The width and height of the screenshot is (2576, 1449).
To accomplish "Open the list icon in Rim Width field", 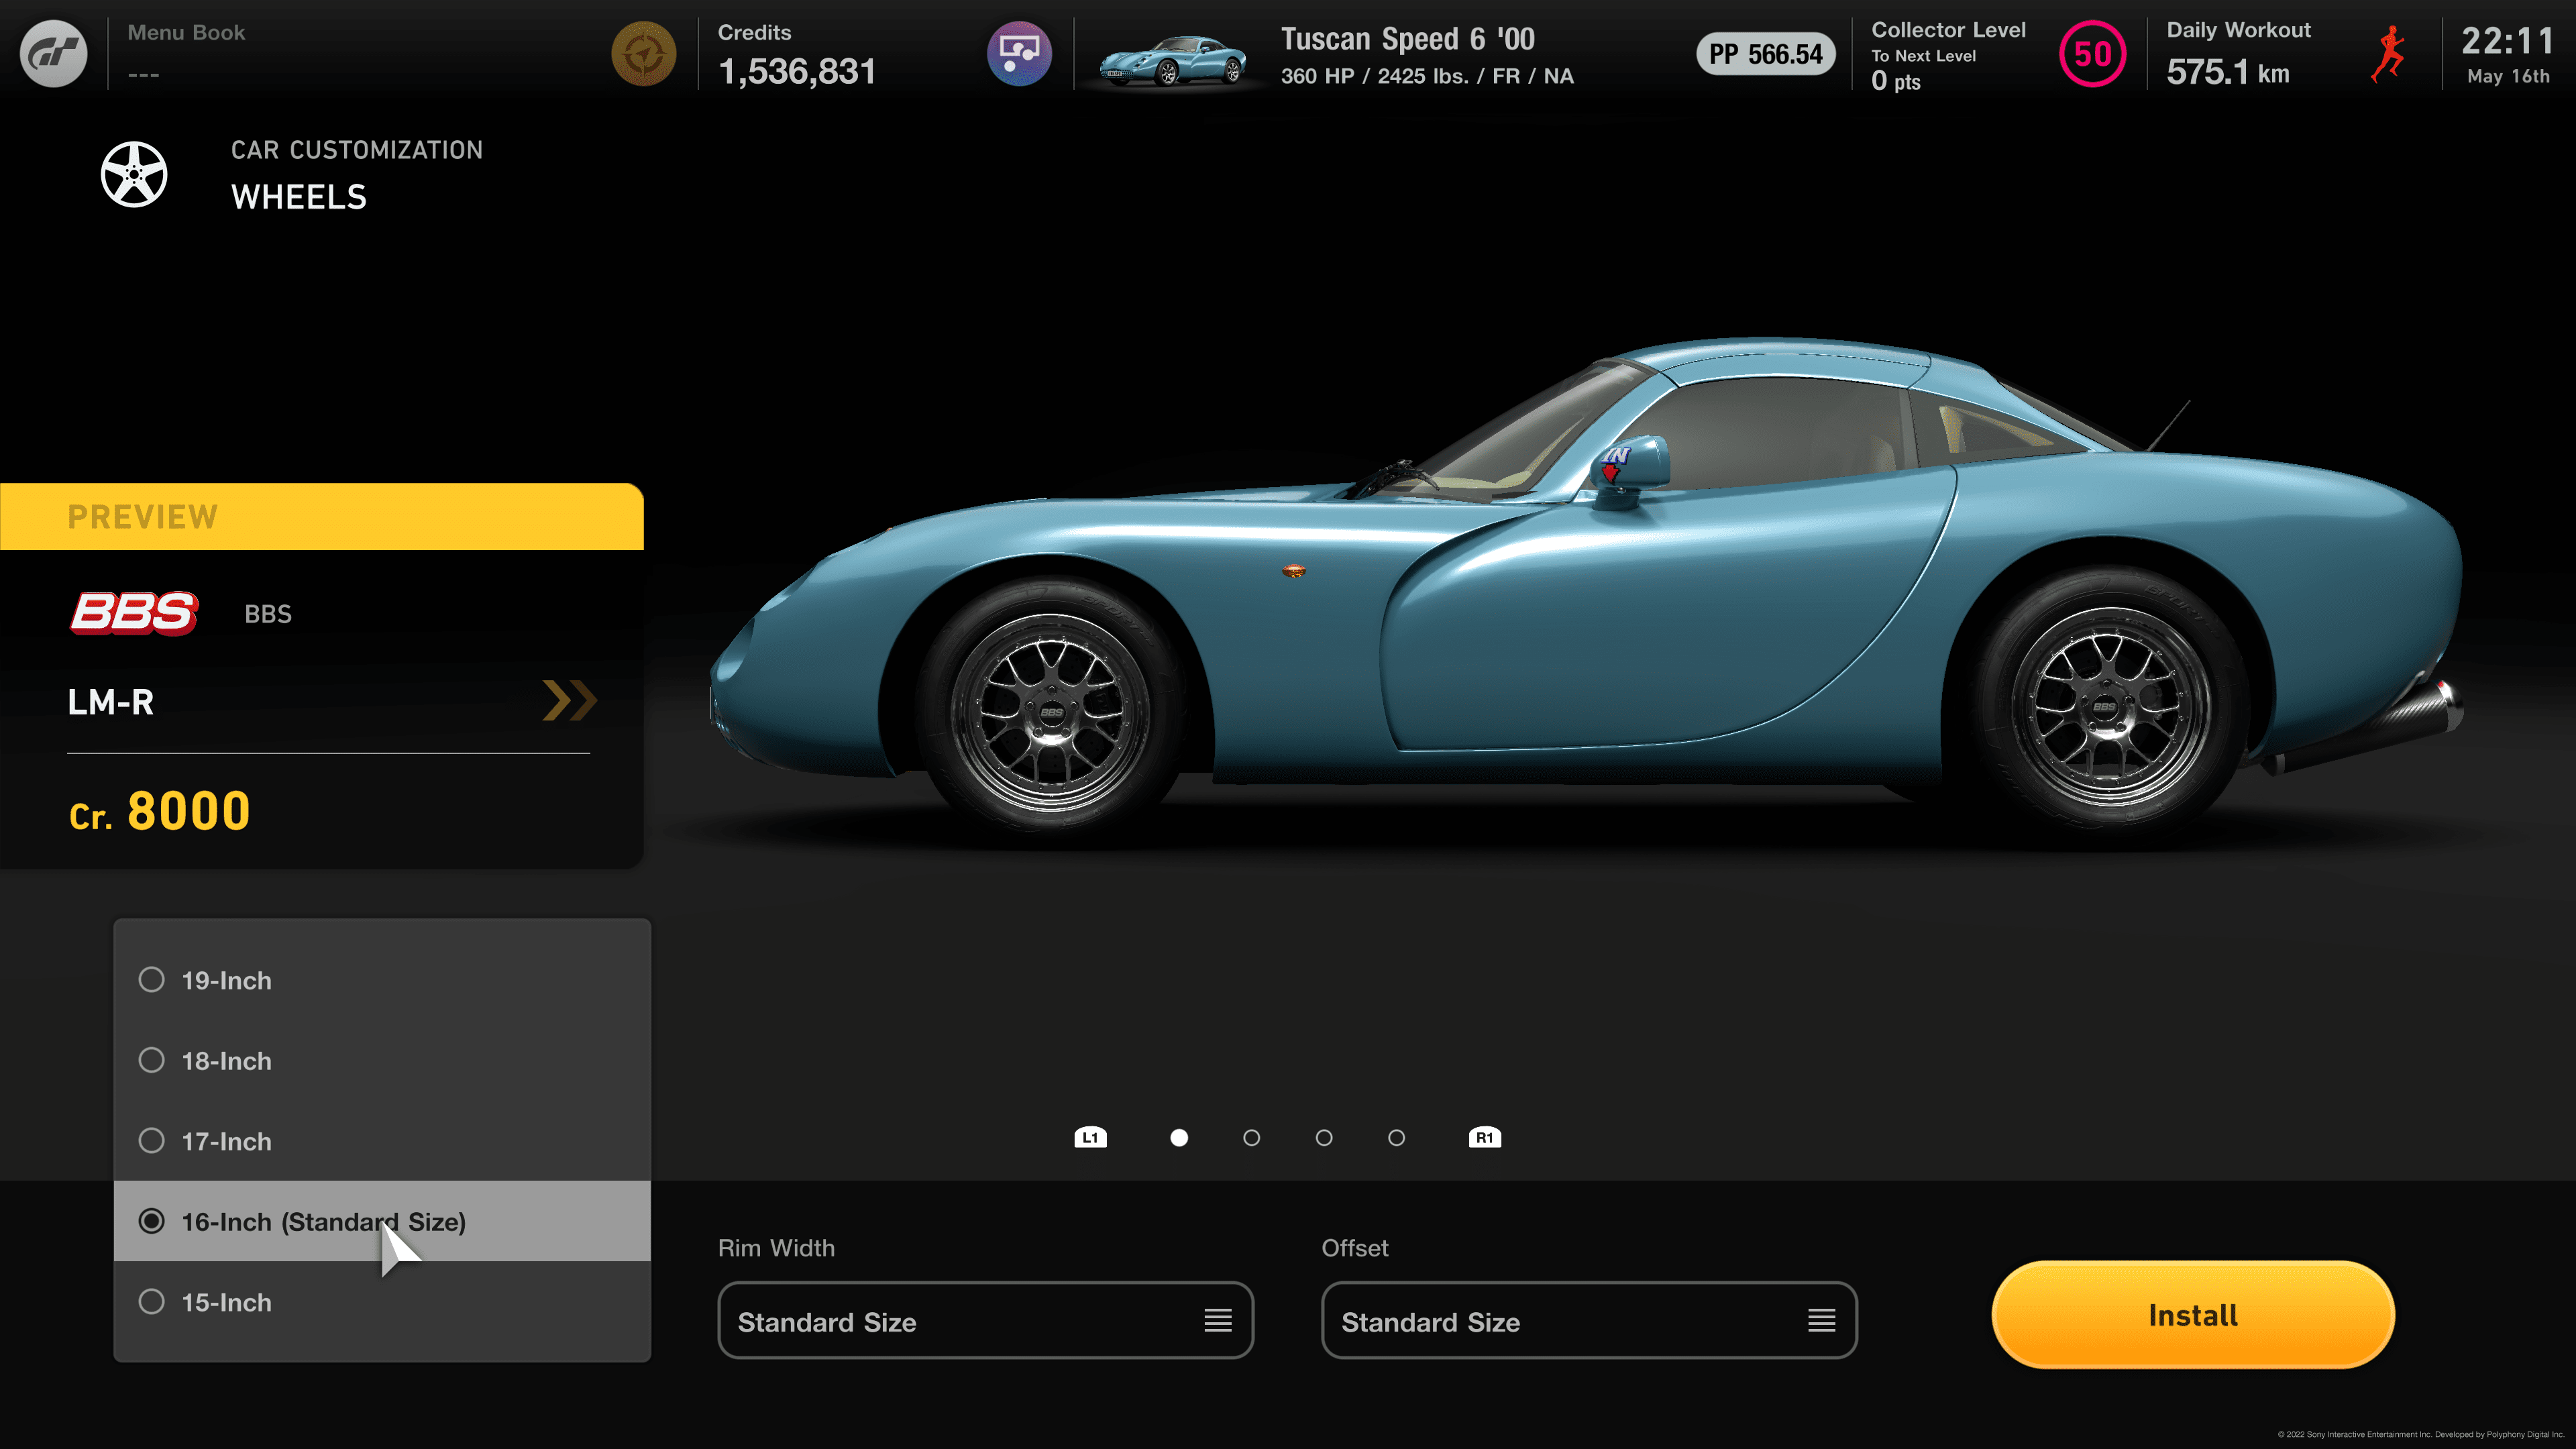I will (1217, 1320).
